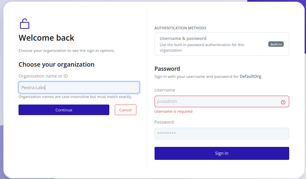Cancel the organization selection
Screen dimensions: 306x179
[125, 110]
